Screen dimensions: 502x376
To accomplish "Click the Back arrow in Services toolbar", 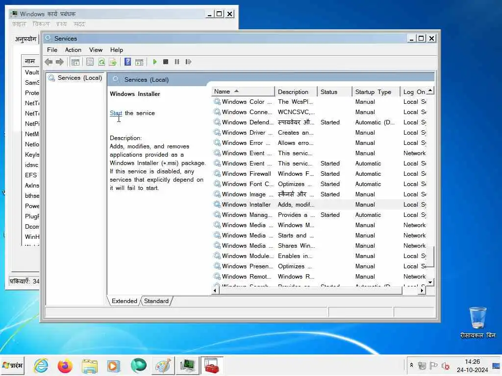I will click(49, 62).
